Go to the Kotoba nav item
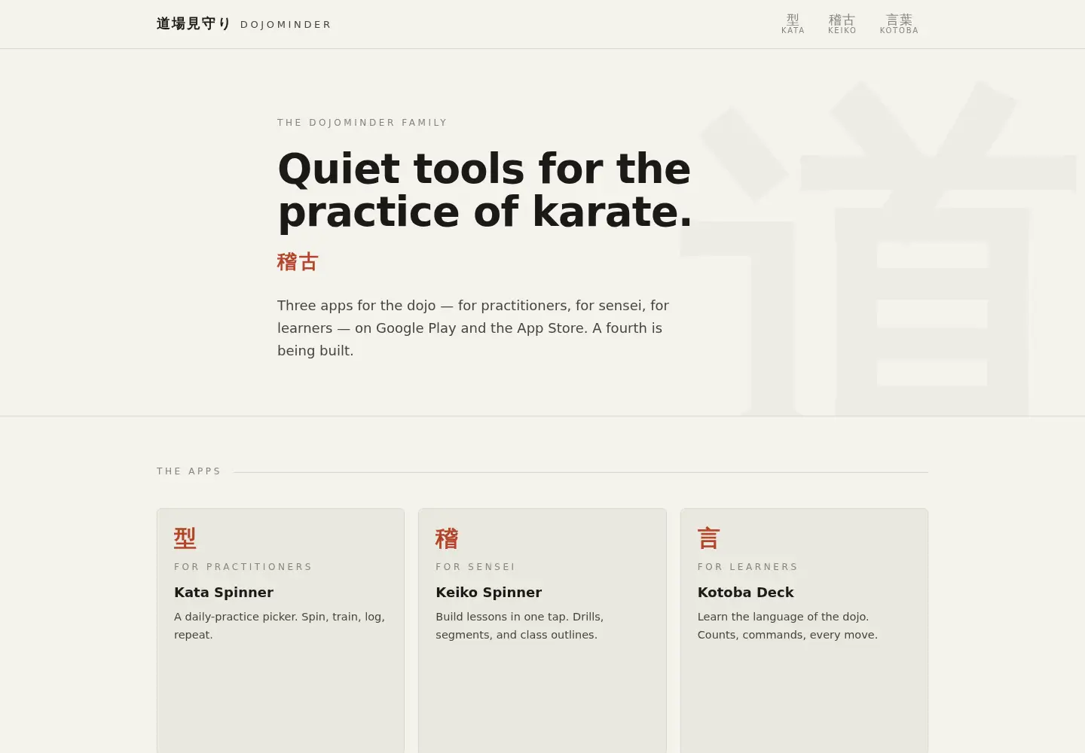Screen dimensions: 1085x753 (899, 24)
